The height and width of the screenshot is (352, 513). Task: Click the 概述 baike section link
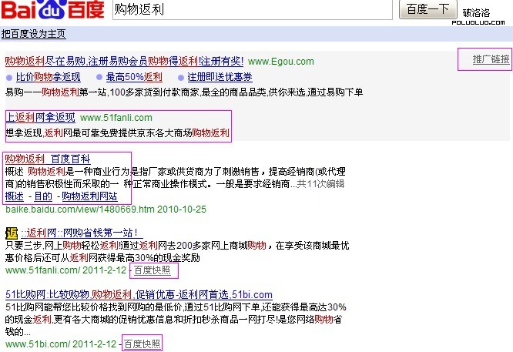point(15,196)
